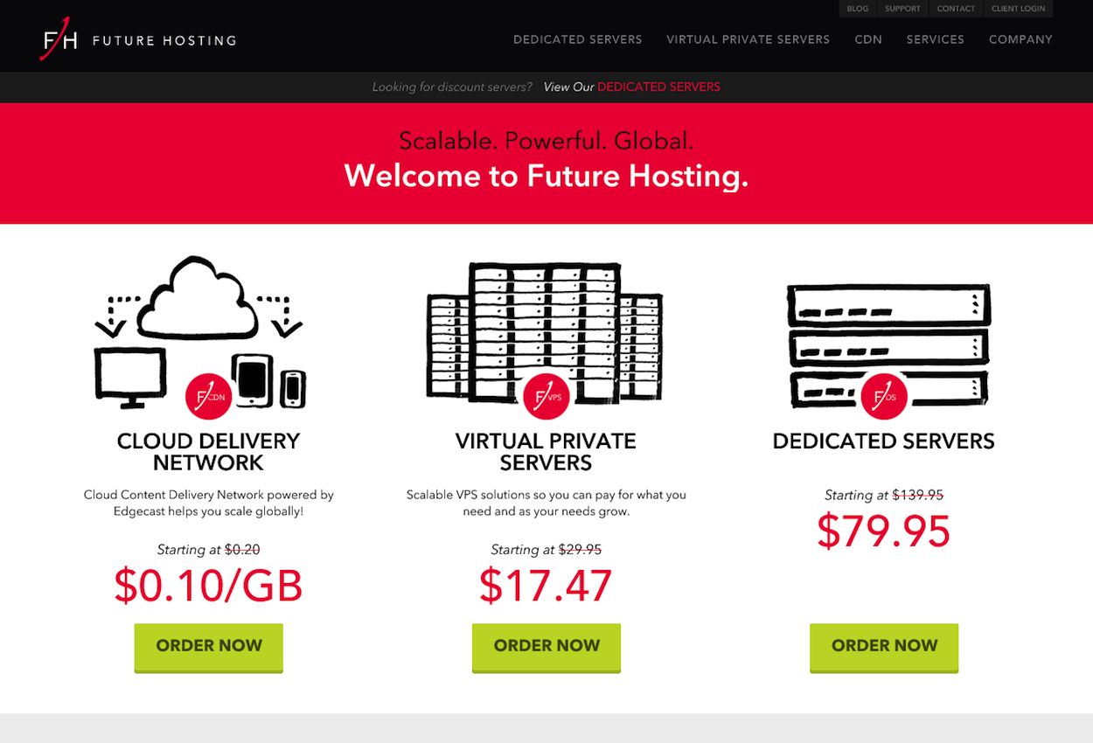Follow the red DEDICATED SERVERS discount link

[x=658, y=87]
